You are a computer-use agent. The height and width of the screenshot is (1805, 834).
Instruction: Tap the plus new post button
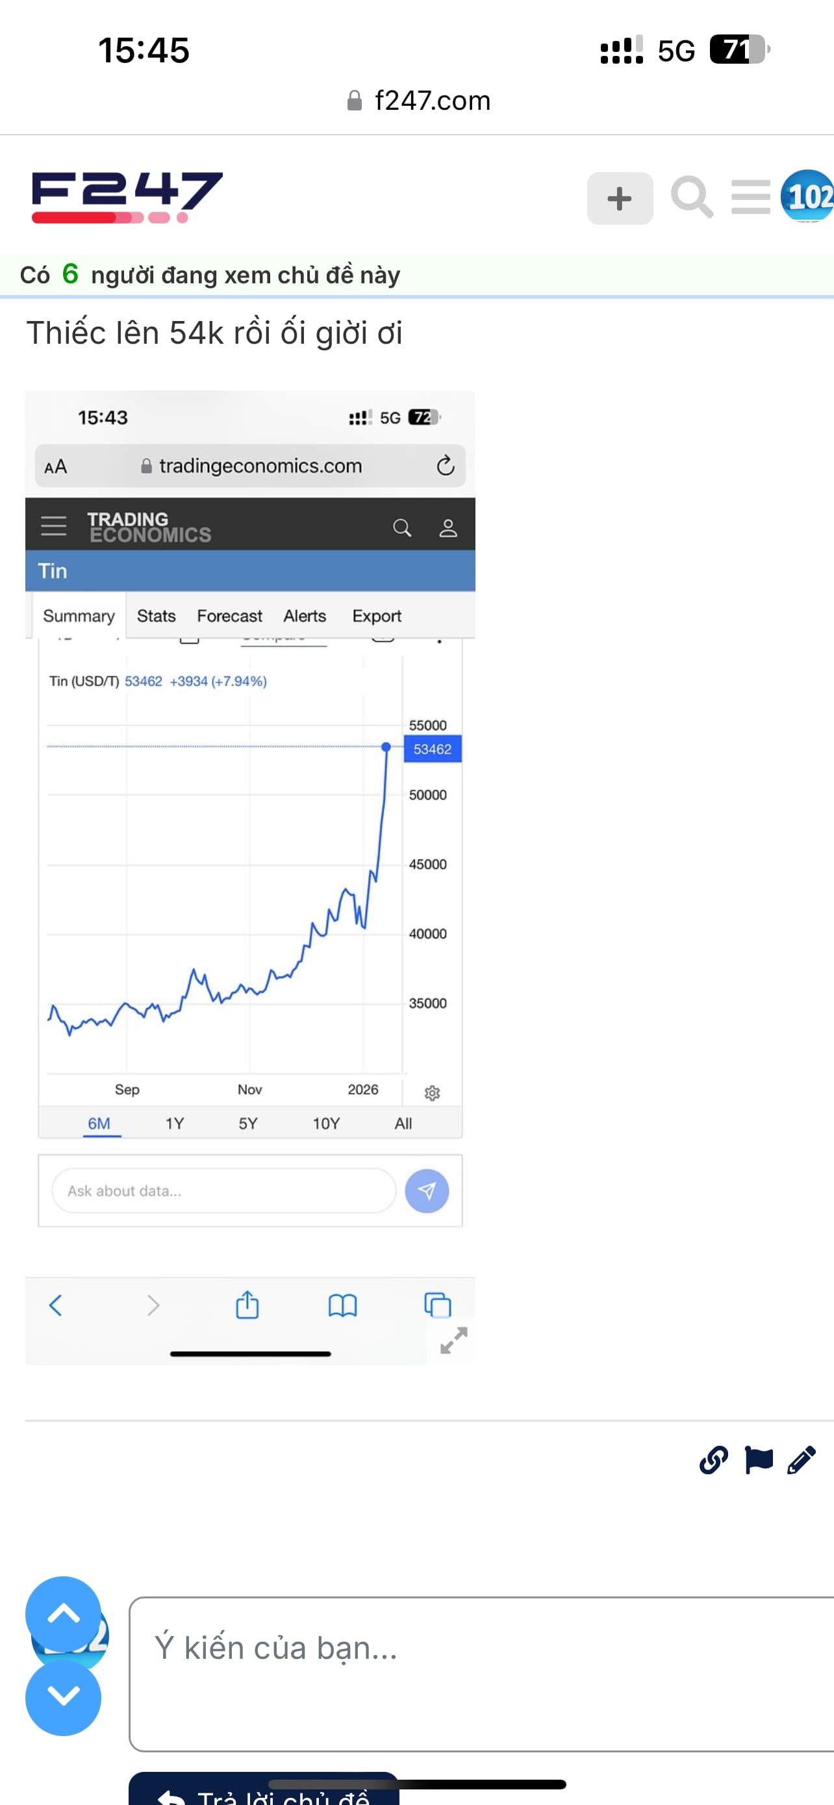click(619, 198)
